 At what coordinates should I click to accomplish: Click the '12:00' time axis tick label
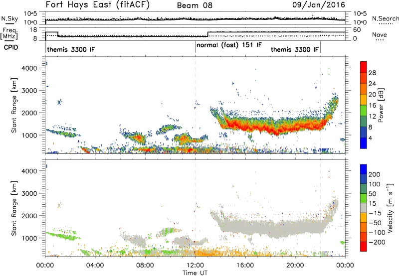coord(195,266)
